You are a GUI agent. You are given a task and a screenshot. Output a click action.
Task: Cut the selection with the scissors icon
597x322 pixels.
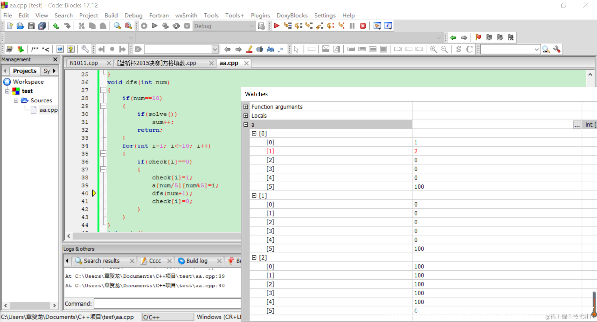[x=81, y=26]
